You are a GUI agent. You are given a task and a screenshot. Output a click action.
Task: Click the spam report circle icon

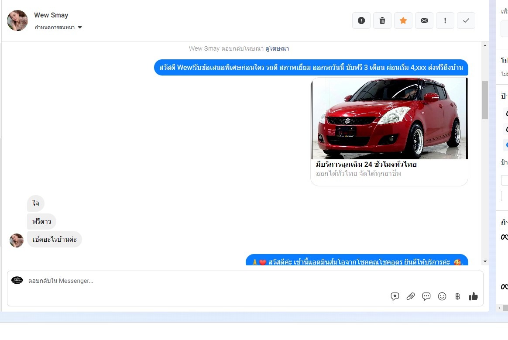(x=361, y=21)
